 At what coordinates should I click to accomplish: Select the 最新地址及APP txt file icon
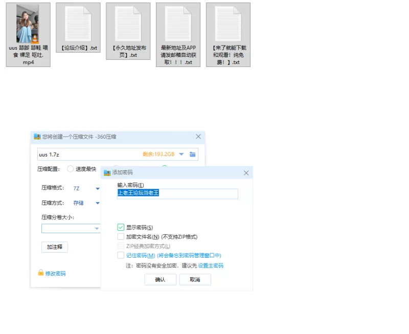point(178,24)
